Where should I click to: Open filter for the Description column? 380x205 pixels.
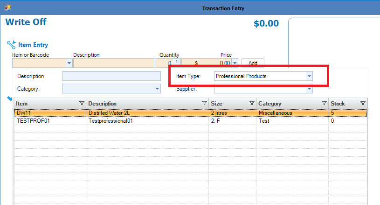click(x=204, y=103)
